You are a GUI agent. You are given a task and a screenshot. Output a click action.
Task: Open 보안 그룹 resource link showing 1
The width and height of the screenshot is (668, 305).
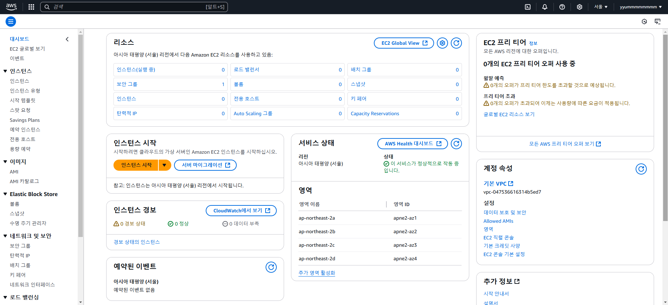tap(127, 84)
